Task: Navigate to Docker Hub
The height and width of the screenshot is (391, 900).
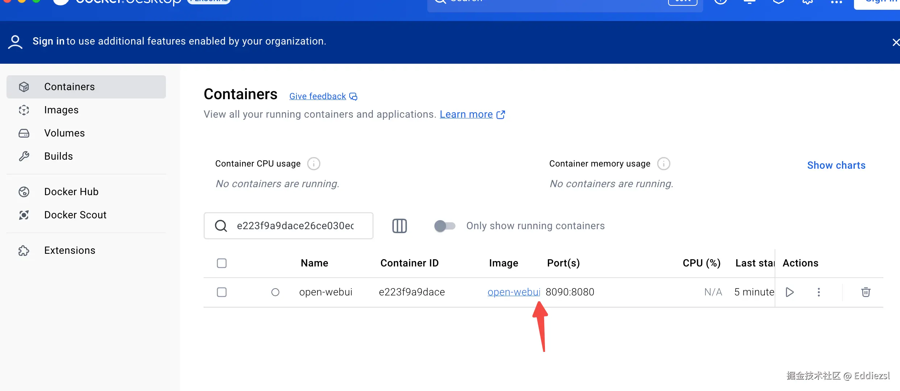Action: (x=71, y=192)
